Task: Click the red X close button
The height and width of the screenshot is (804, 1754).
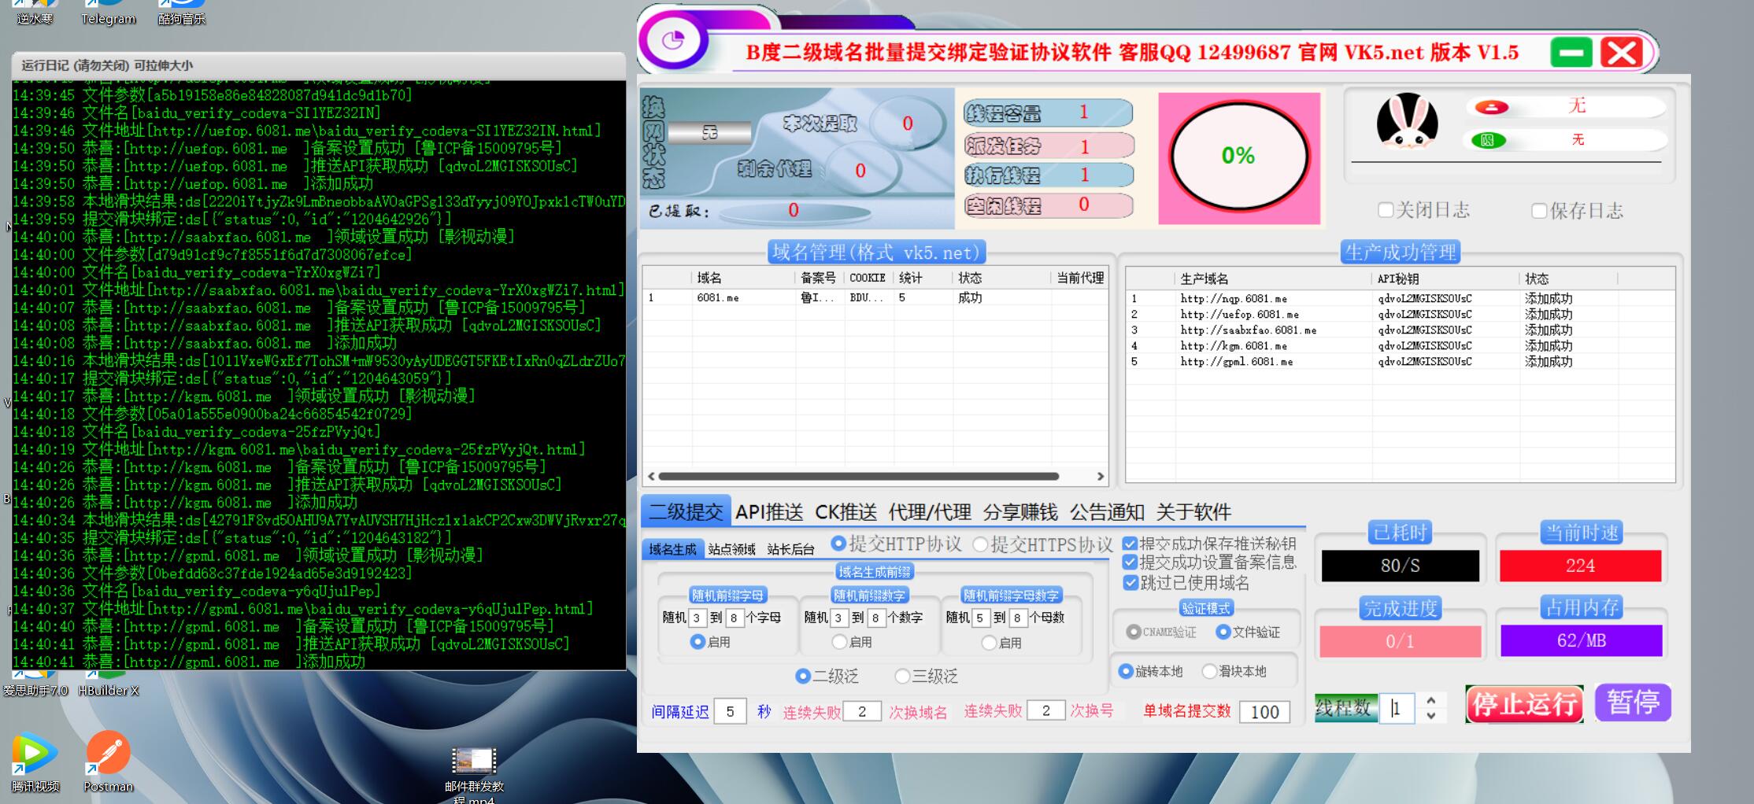Action: [x=1622, y=53]
